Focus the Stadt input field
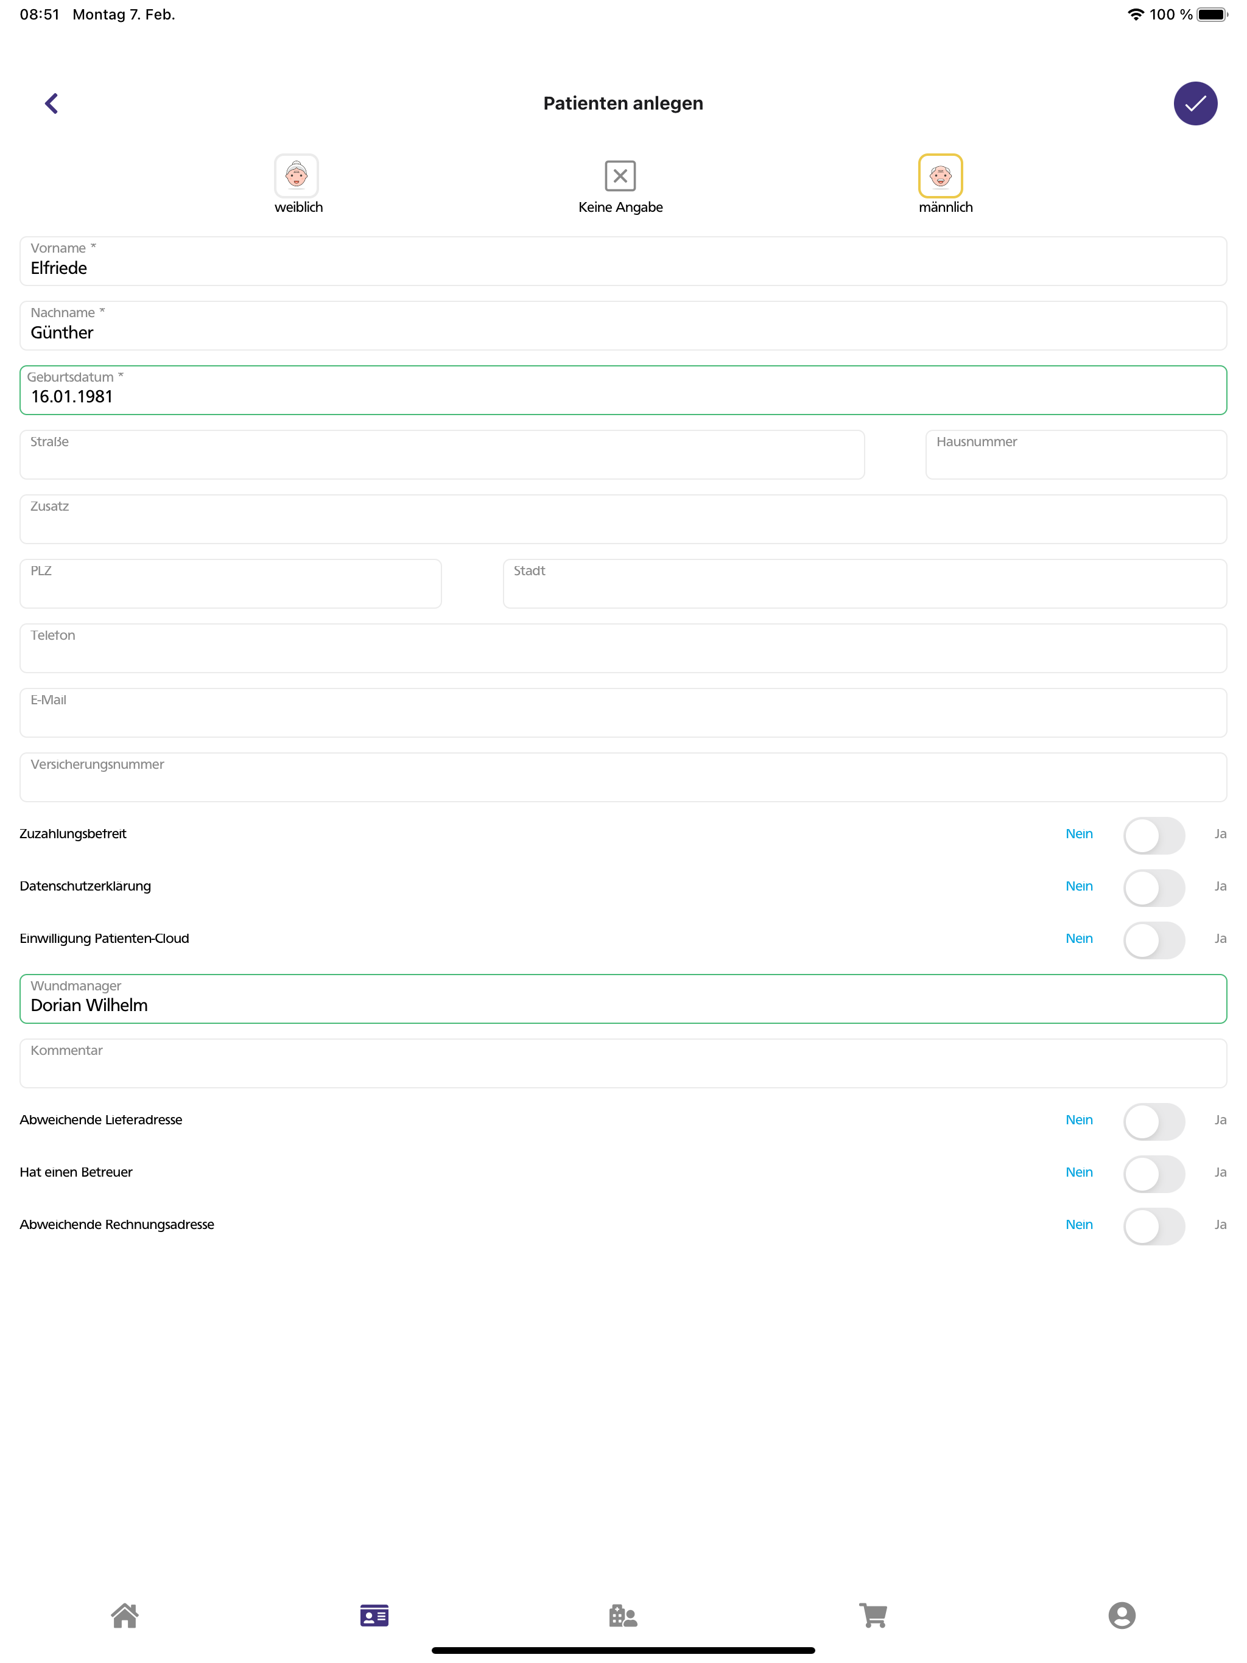Viewport: 1247px width, 1663px height. point(865,583)
